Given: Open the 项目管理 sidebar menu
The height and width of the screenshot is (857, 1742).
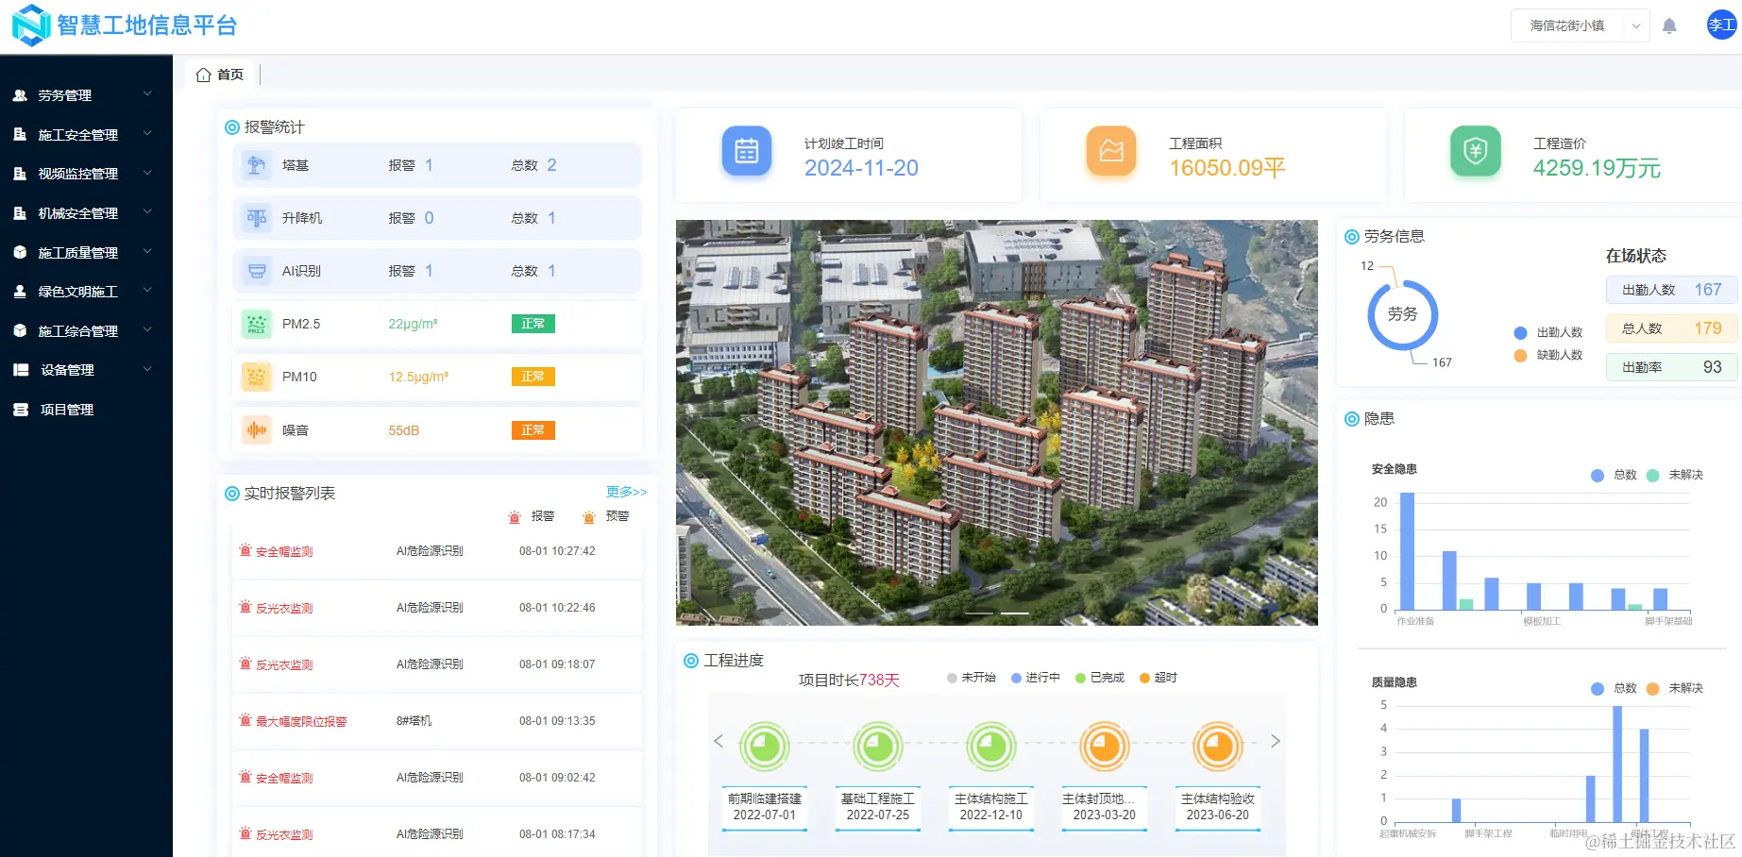Looking at the screenshot, I should (x=86, y=410).
